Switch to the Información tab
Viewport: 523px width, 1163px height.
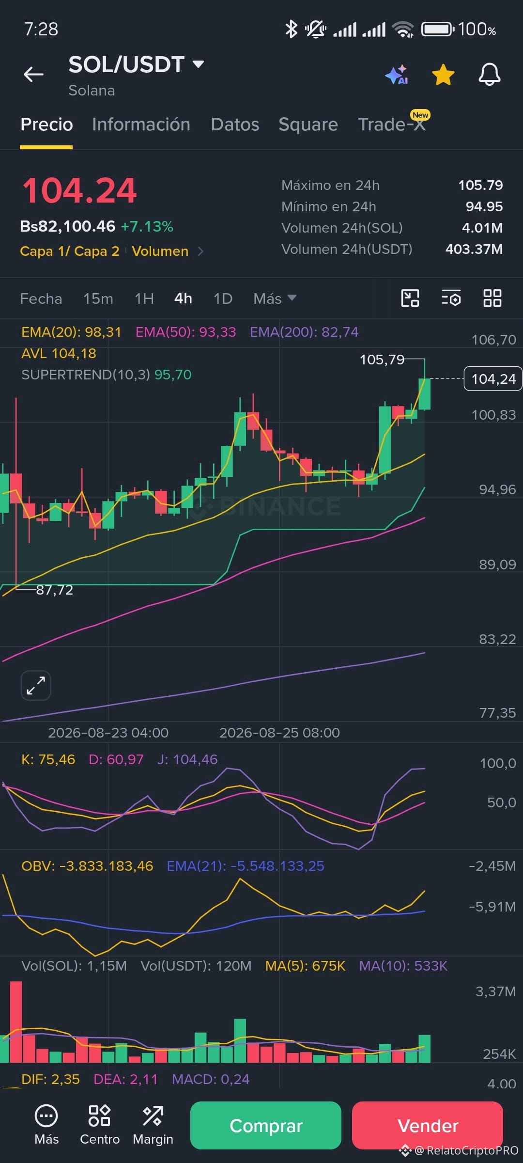(x=141, y=125)
